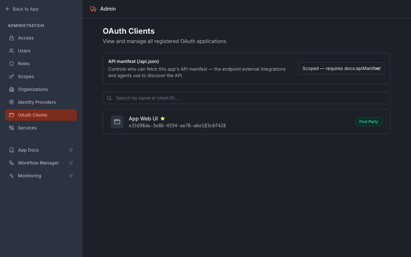The width and height of the screenshot is (411, 257).
Task: Open the App Docs external link
Action: click(41, 150)
